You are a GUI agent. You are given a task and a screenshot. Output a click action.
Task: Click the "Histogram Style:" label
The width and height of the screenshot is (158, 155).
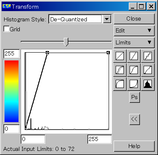[24, 19]
